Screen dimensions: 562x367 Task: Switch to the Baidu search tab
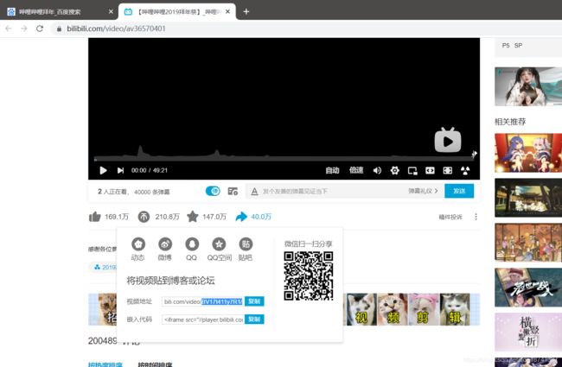coord(61,11)
